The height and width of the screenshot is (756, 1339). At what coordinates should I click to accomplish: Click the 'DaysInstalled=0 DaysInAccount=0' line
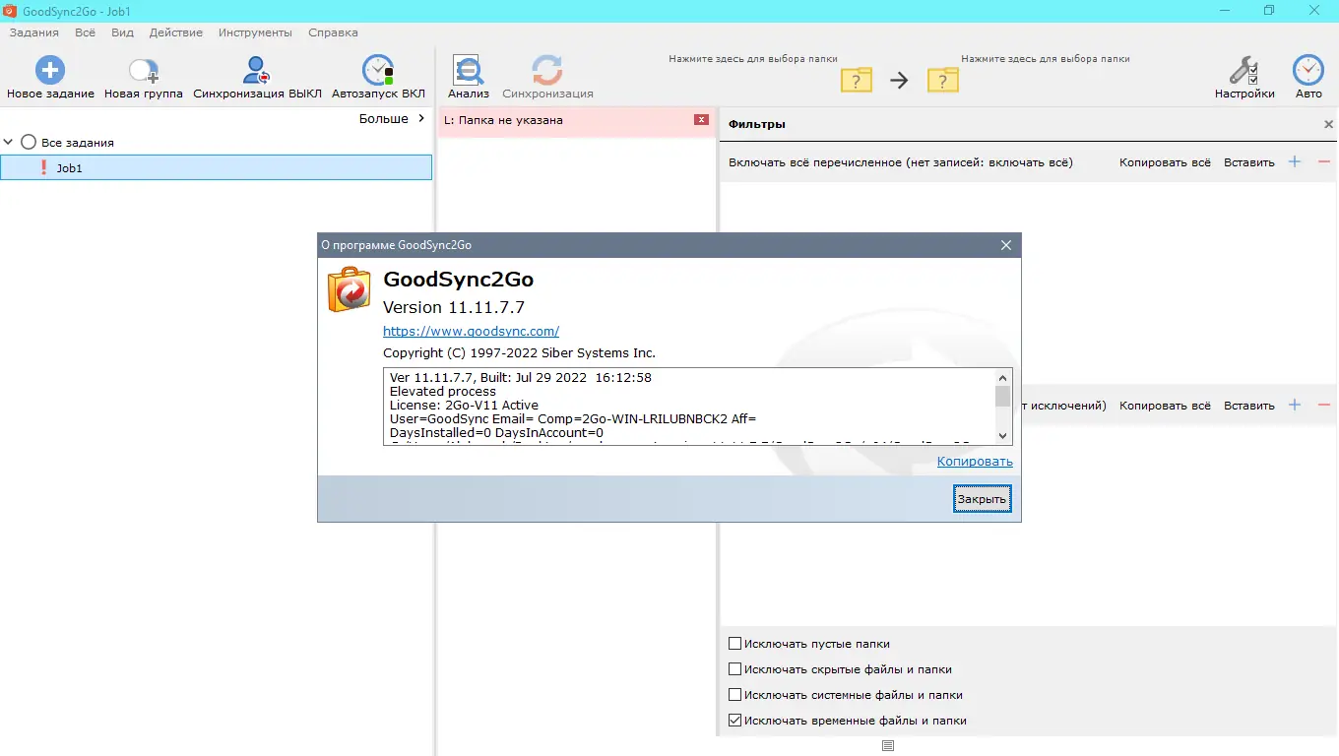click(497, 433)
